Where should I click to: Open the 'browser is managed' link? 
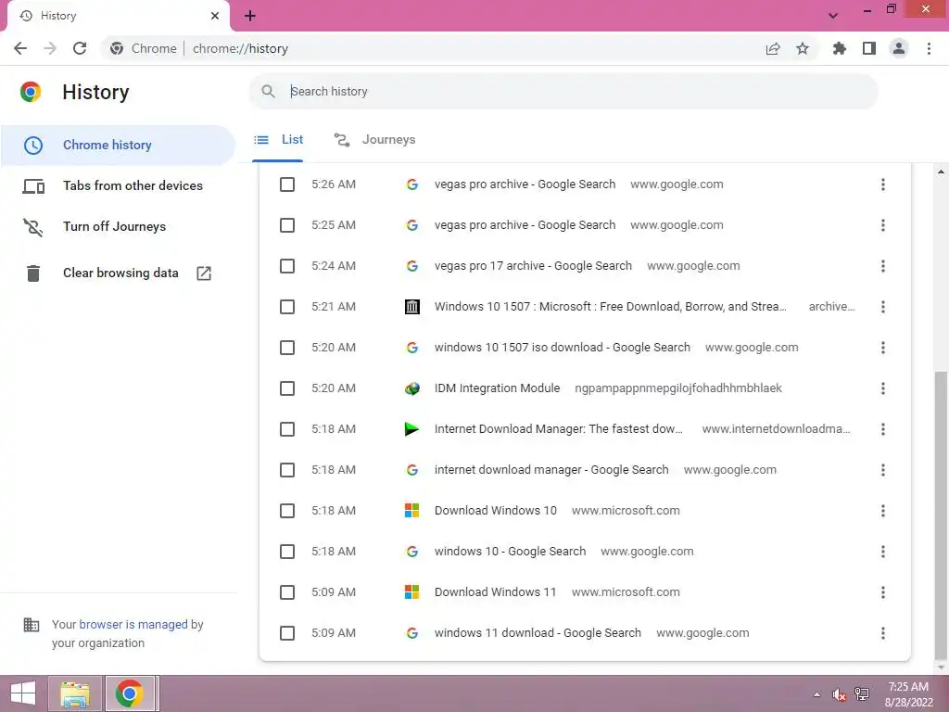tap(133, 624)
